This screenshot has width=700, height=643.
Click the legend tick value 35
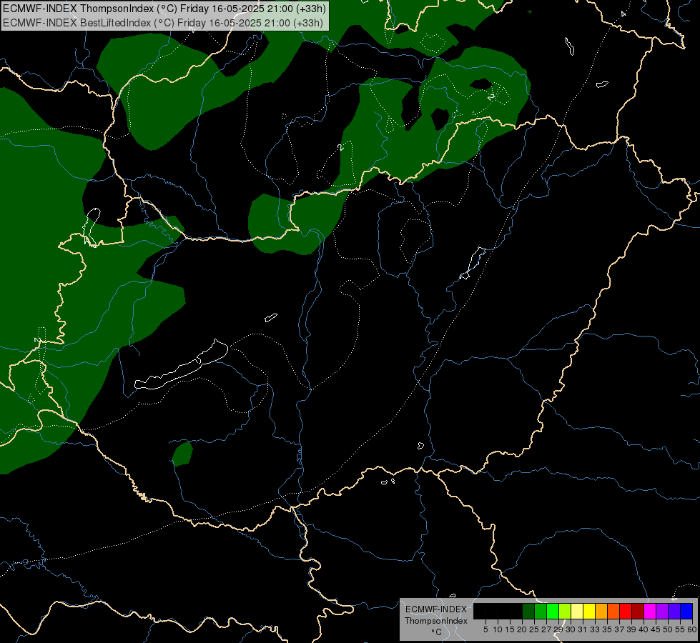click(x=607, y=629)
